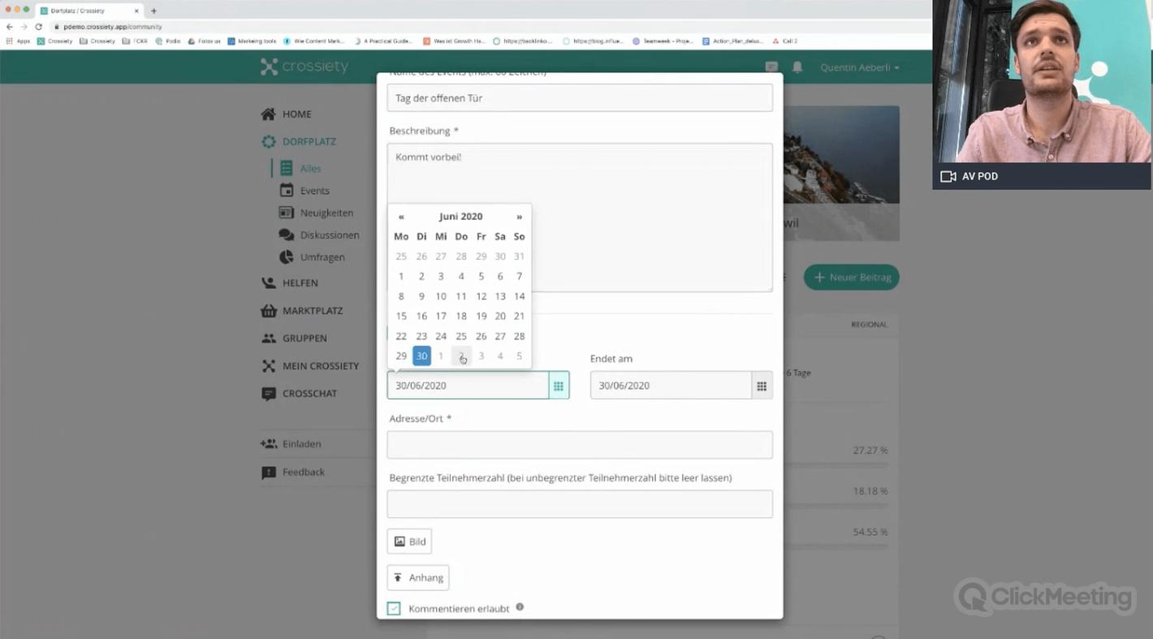Open end date calendar picker icon

click(762, 386)
